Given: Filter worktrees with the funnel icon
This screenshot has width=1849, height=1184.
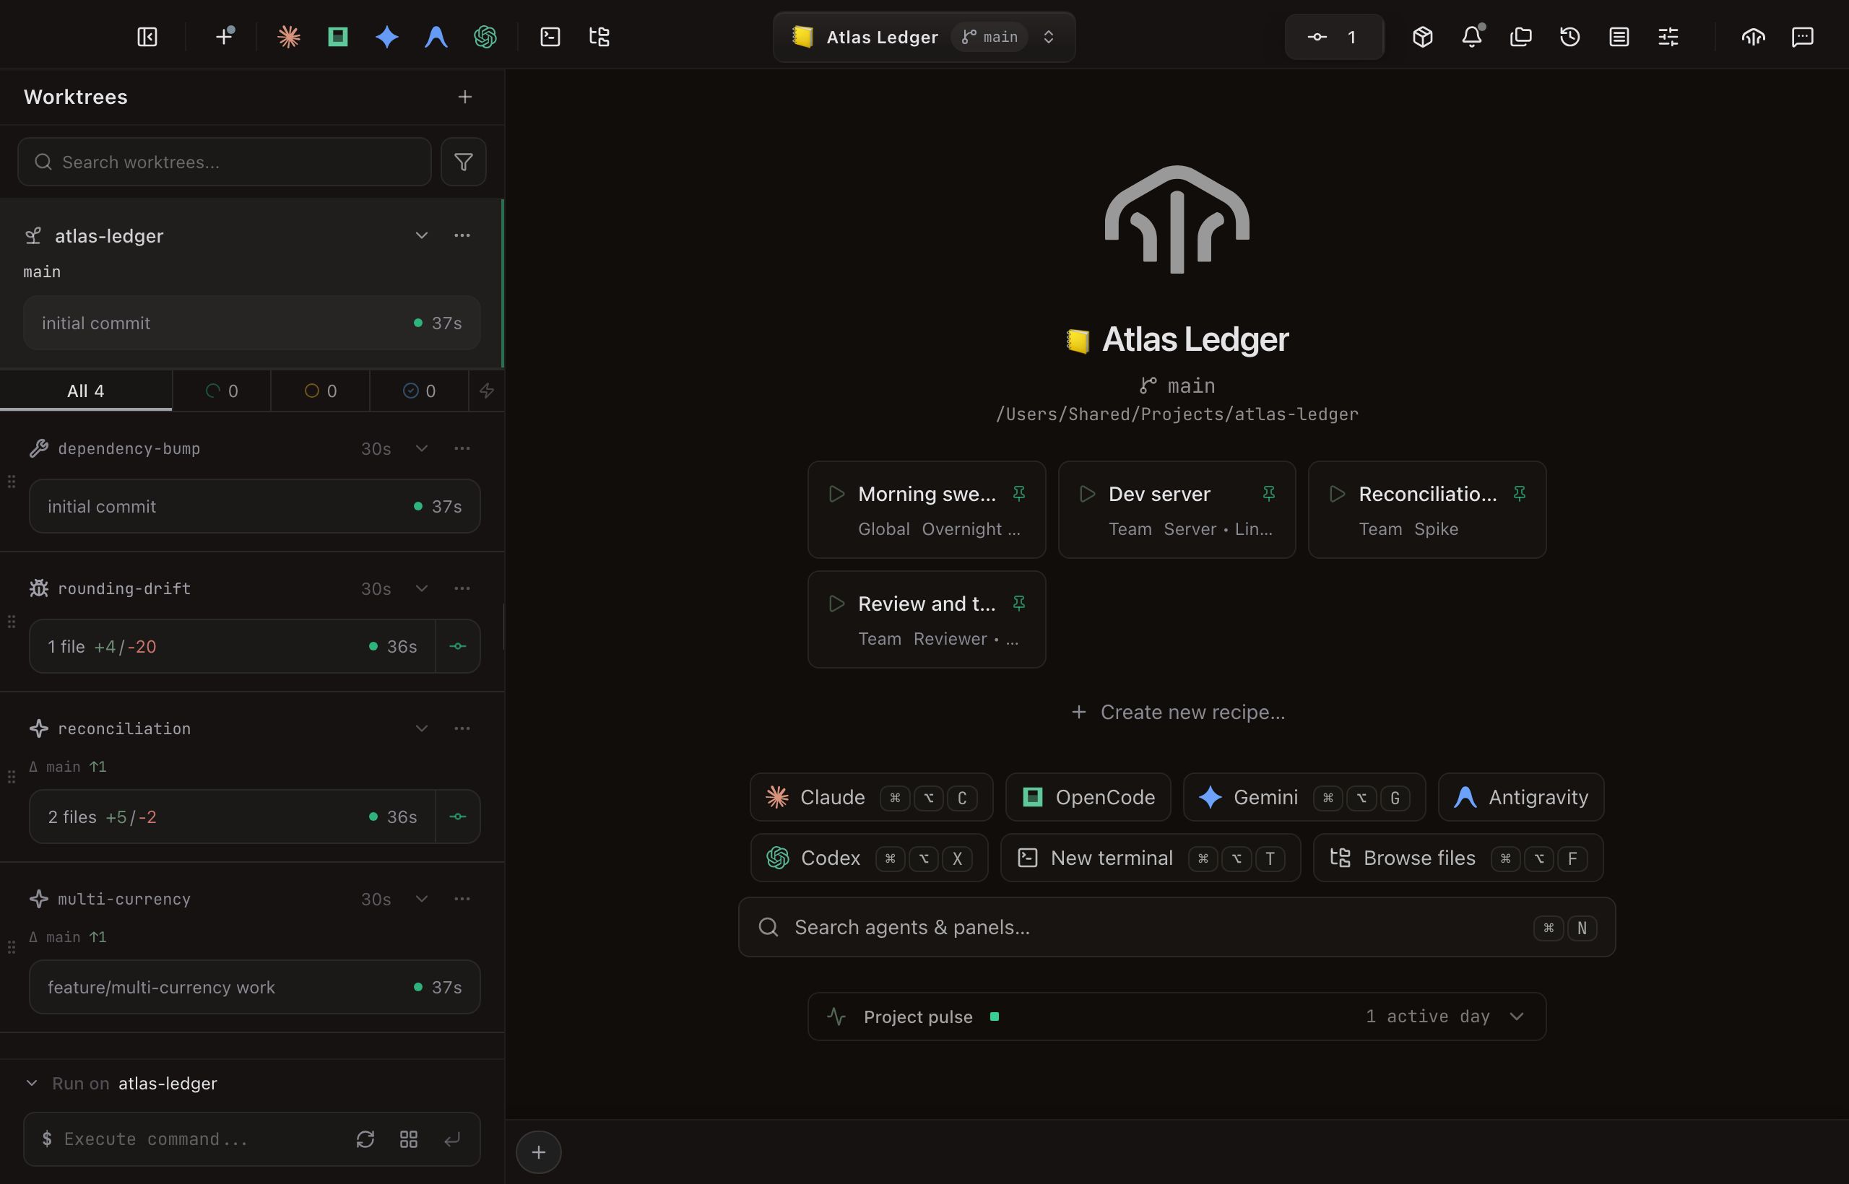Looking at the screenshot, I should pos(463,162).
